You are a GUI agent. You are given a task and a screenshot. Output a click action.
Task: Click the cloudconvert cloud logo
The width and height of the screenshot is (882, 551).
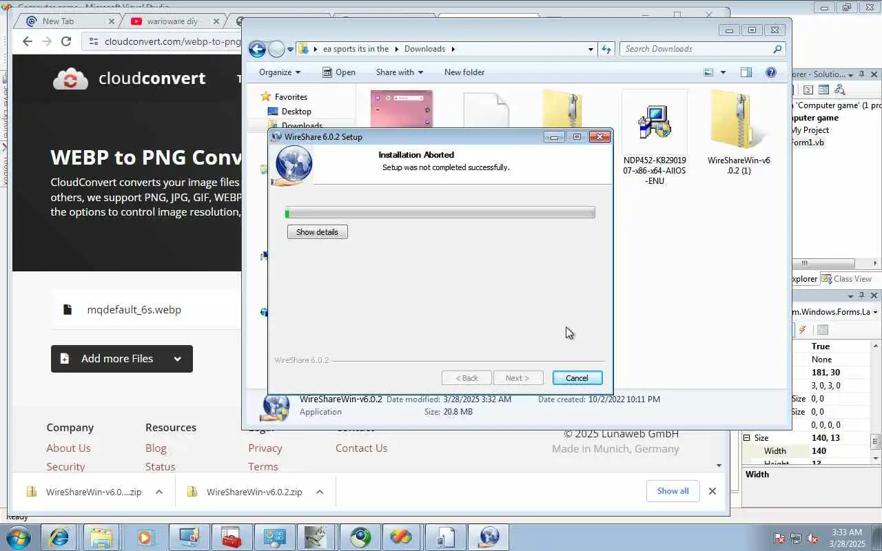tap(70, 79)
